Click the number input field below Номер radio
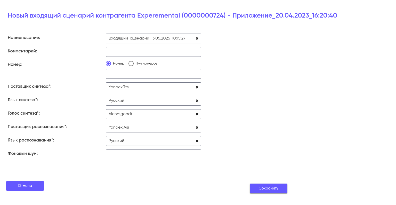 (153, 74)
